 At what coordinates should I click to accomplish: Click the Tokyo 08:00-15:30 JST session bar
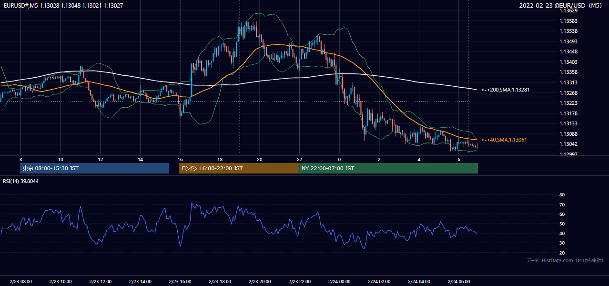click(x=94, y=168)
